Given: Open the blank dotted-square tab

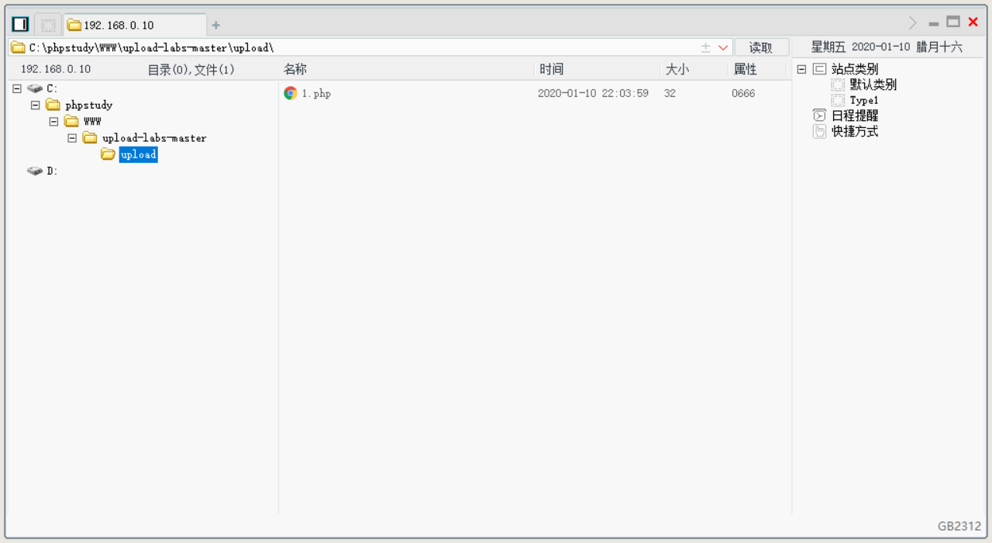Looking at the screenshot, I should coord(48,25).
